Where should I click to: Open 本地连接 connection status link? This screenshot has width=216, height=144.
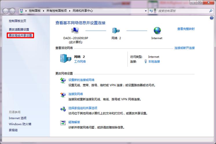(x=154, y=62)
